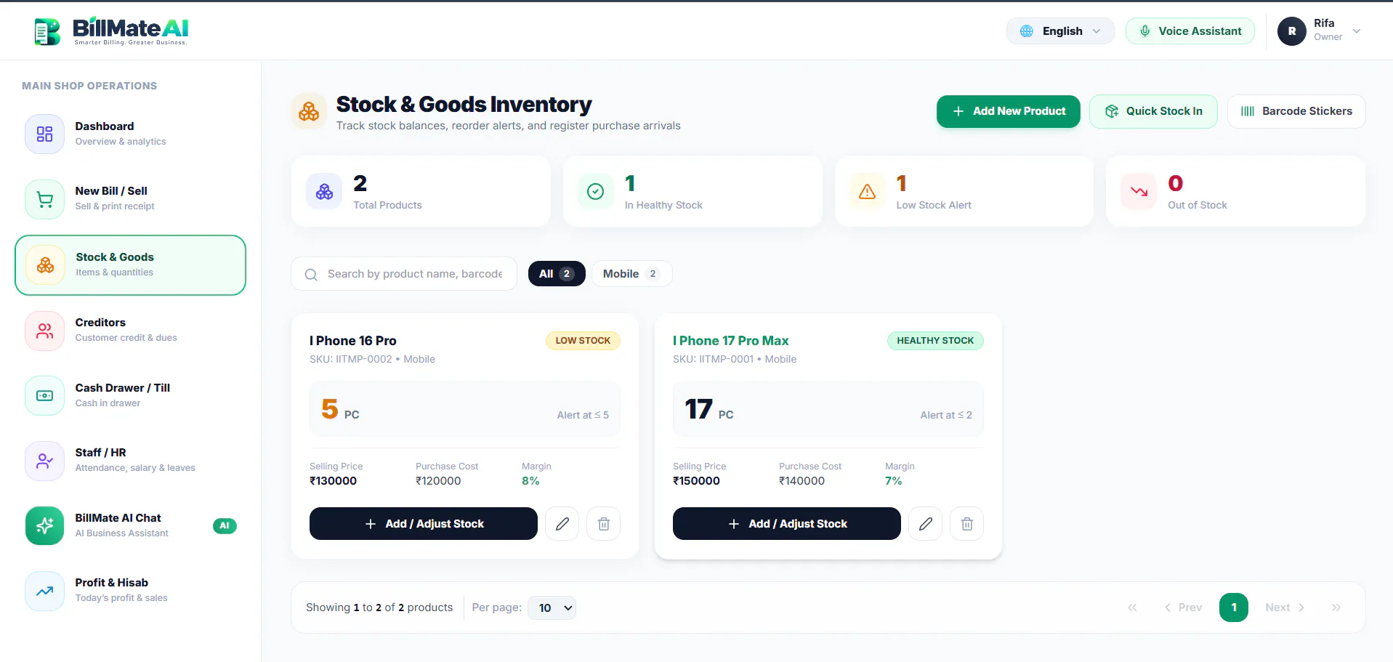The width and height of the screenshot is (1393, 662).
Task: Click the Staff / HR person icon
Action: [x=45, y=461]
